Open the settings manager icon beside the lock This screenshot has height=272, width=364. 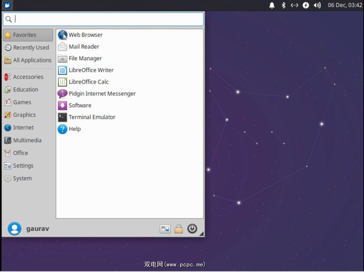pyautogui.click(x=165, y=229)
